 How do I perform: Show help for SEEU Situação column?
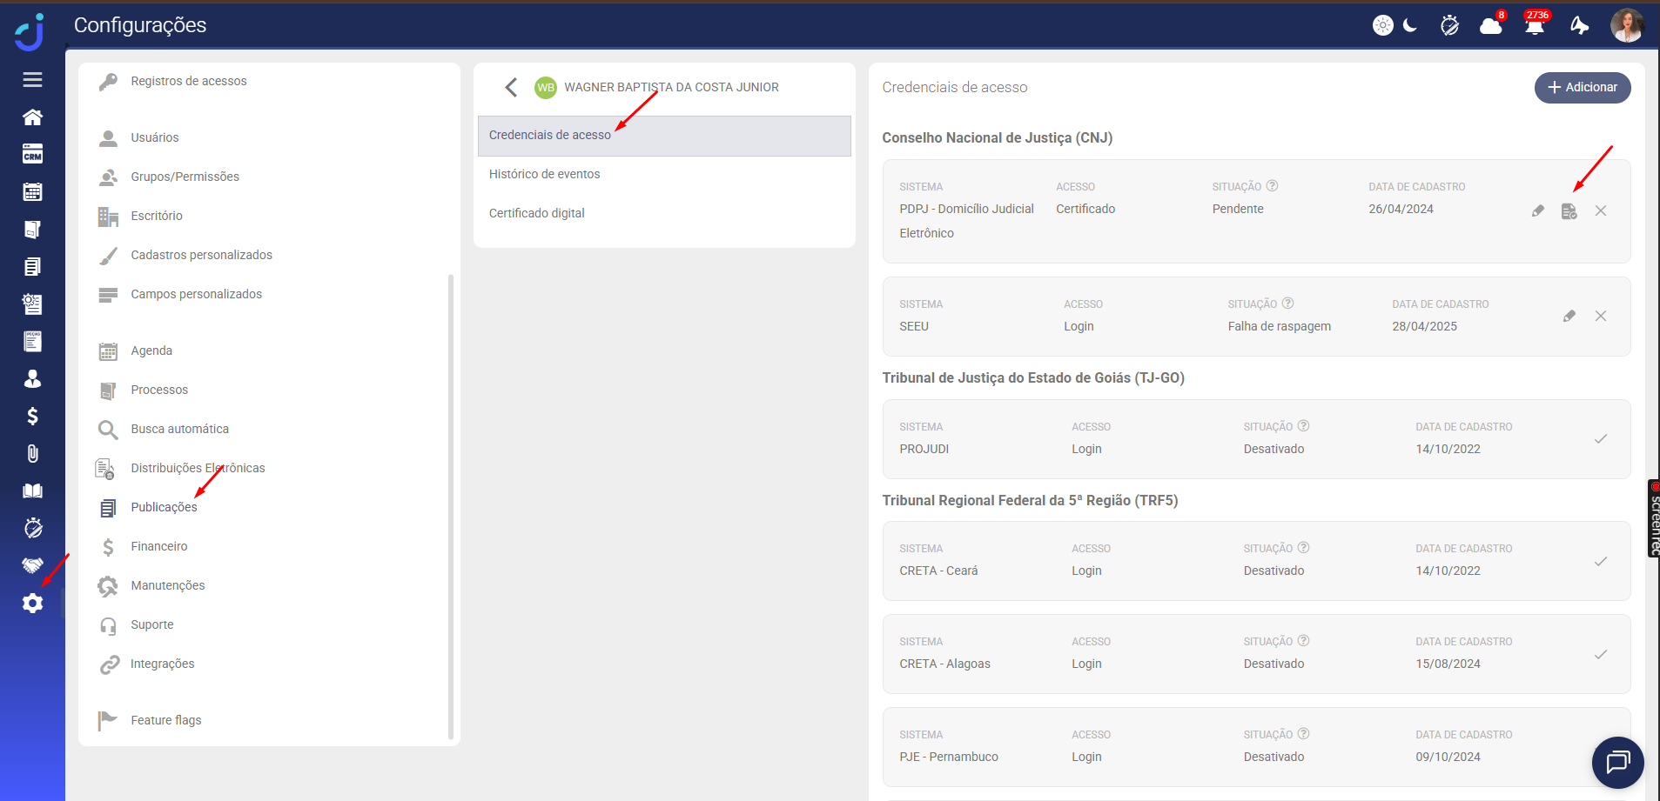point(1287,304)
